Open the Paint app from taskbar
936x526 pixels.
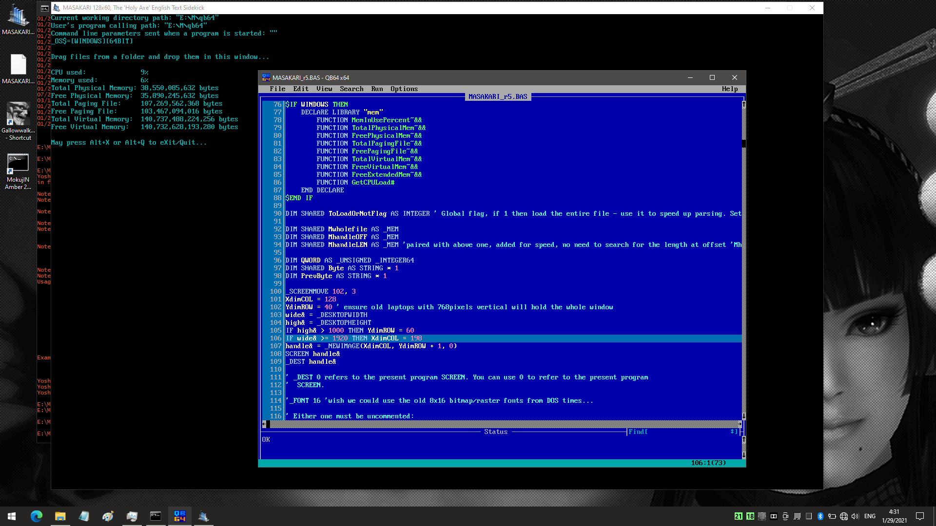coord(108,516)
